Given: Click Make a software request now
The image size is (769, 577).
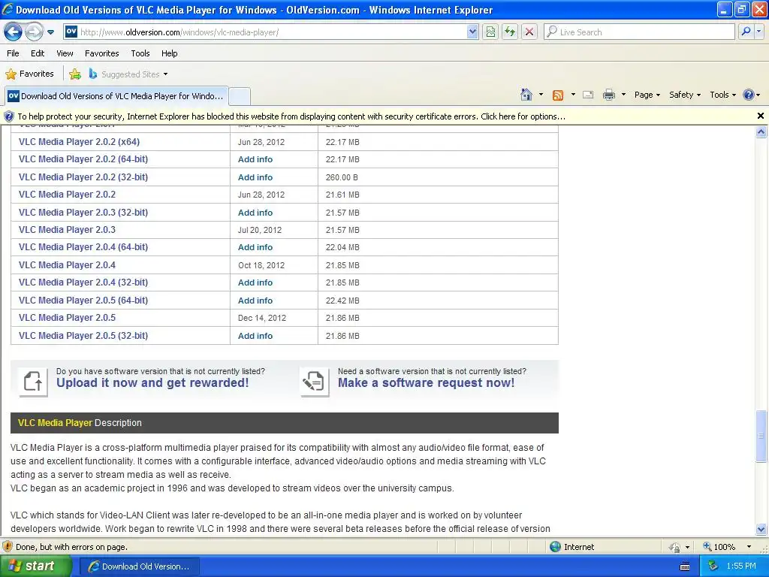Looking at the screenshot, I should coord(427,382).
